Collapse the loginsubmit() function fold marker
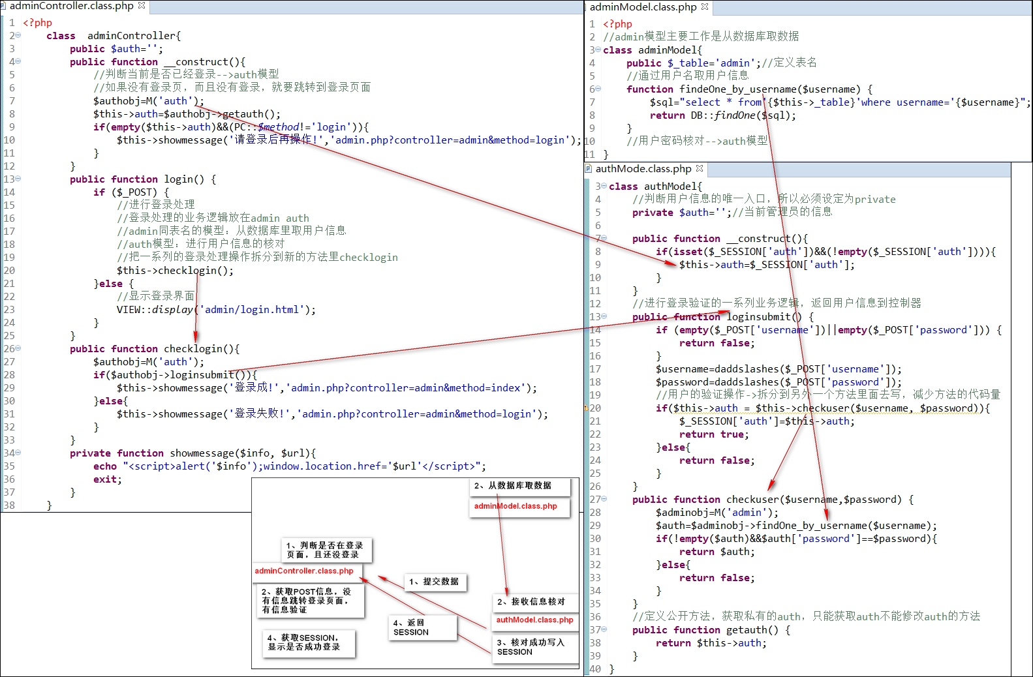This screenshot has height=677, width=1033. click(604, 316)
